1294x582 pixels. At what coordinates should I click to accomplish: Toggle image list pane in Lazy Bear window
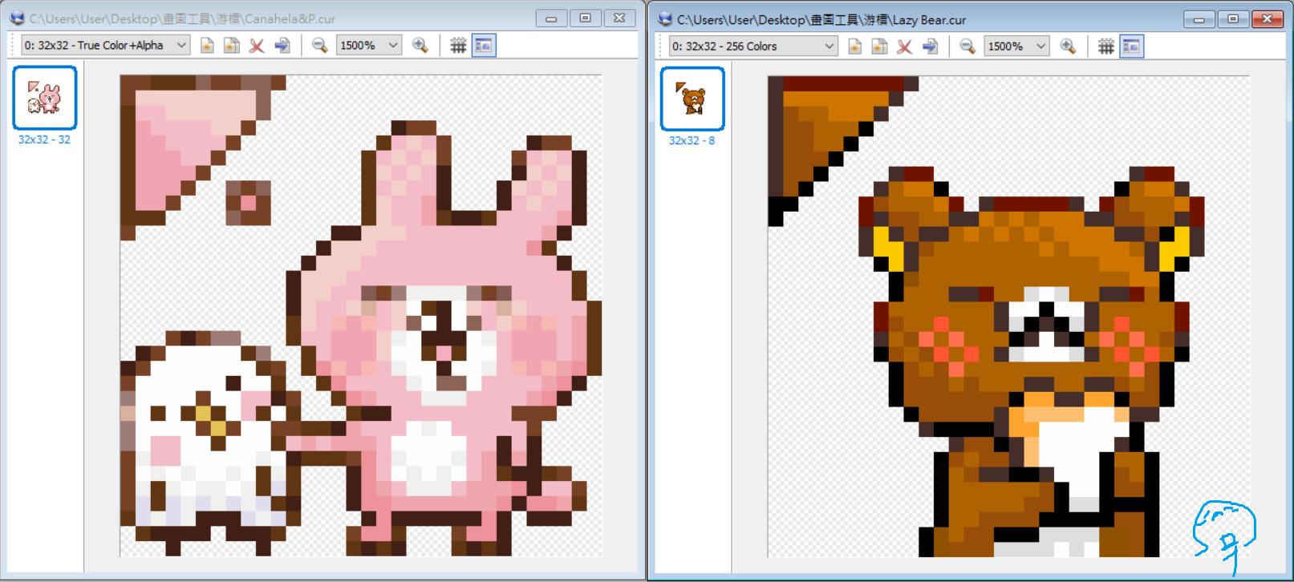(1131, 46)
